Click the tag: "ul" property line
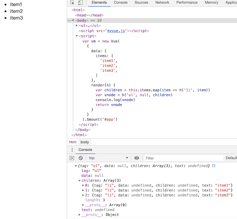This screenshot has width=237, height=219. pos(91,171)
